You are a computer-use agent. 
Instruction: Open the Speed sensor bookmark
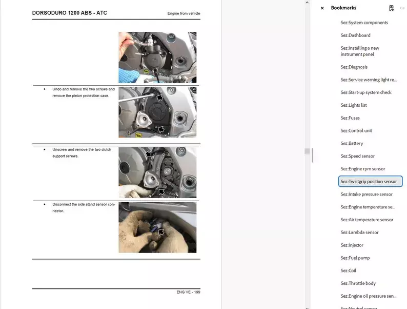pos(357,156)
